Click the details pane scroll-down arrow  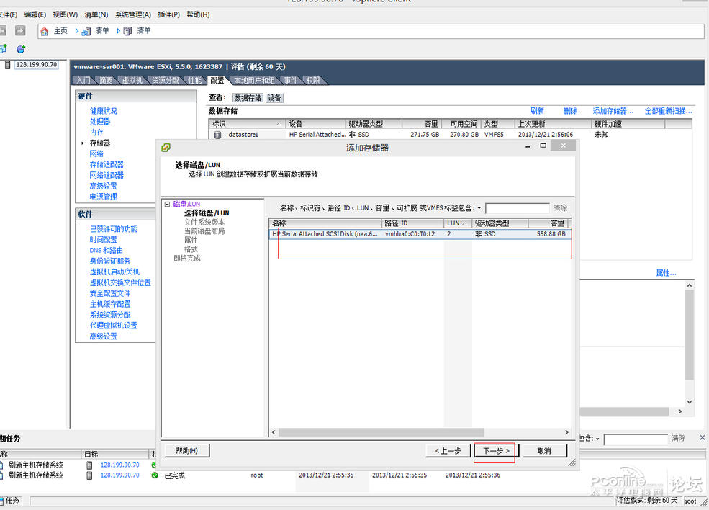[x=690, y=402]
